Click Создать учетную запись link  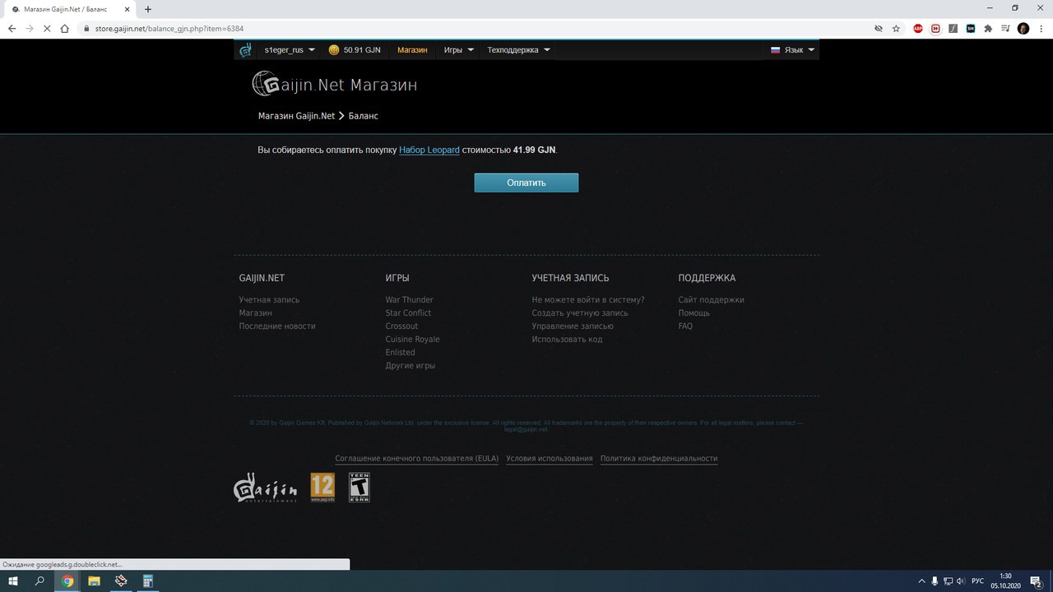point(580,313)
